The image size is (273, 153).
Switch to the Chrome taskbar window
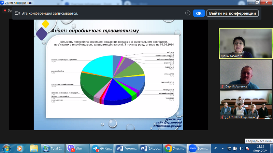tap(174, 148)
